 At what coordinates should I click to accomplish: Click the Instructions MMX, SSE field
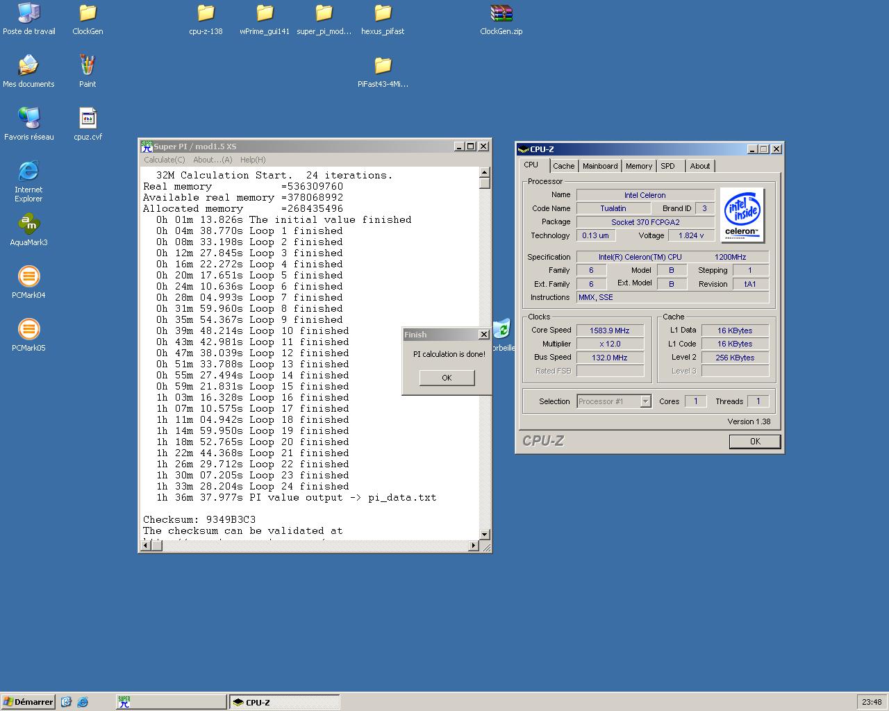point(672,297)
